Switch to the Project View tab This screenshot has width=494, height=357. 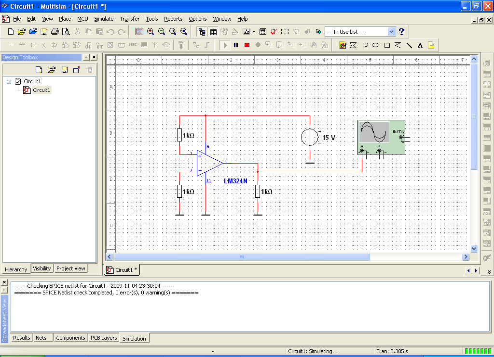coord(70,268)
